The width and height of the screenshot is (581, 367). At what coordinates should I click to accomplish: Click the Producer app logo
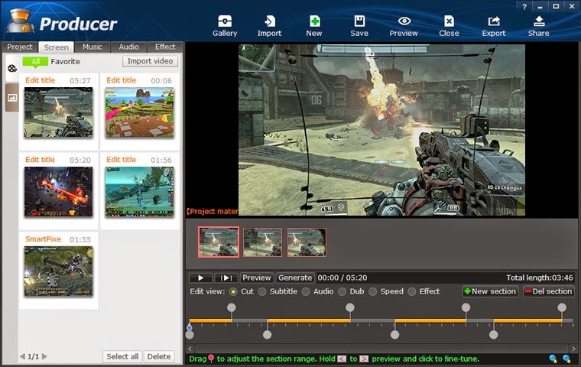(21, 21)
